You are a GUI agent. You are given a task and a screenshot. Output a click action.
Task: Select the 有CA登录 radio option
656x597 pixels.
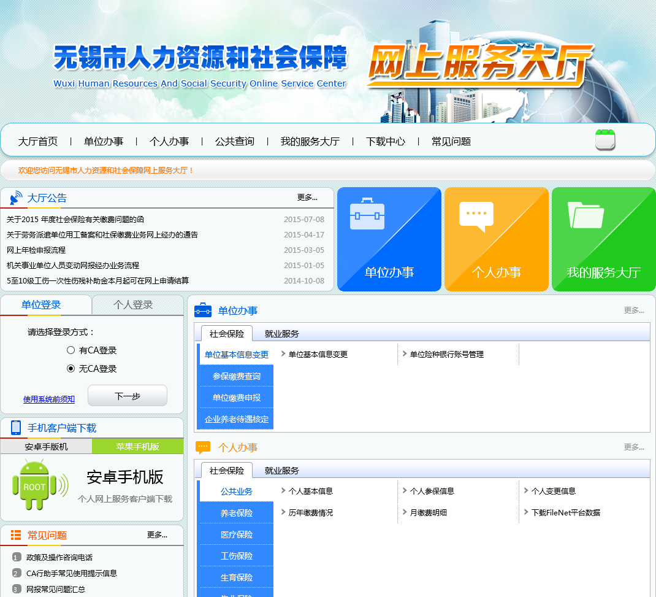[71, 350]
